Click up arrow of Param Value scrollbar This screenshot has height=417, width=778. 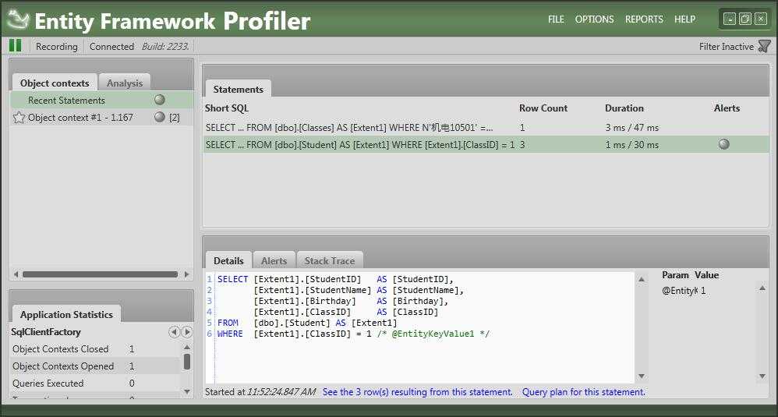[x=762, y=288]
